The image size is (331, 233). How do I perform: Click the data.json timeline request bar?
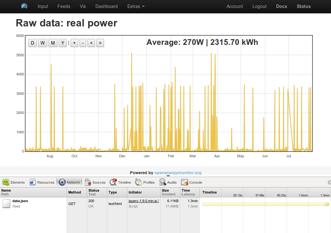[265, 204]
